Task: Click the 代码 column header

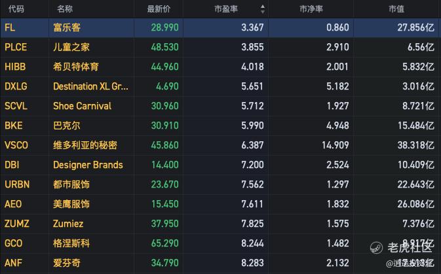Action: click(14, 9)
